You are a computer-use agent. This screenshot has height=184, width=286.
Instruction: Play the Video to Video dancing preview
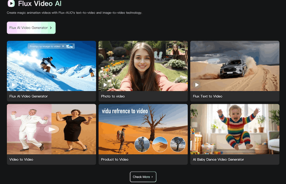51,129
